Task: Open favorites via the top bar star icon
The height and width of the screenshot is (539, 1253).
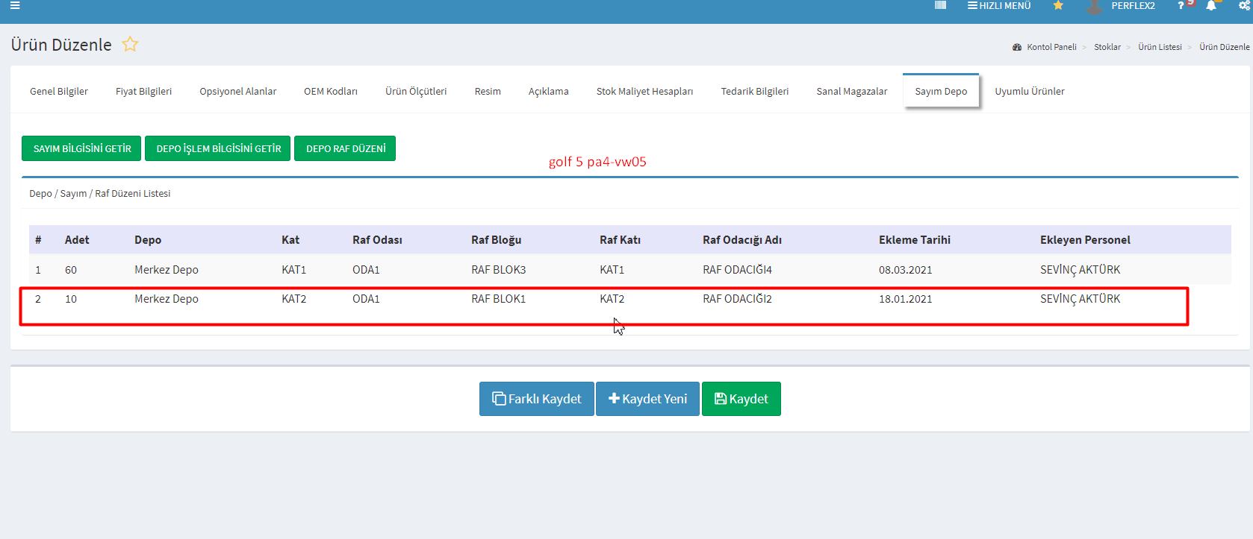Action: [x=1057, y=6]
